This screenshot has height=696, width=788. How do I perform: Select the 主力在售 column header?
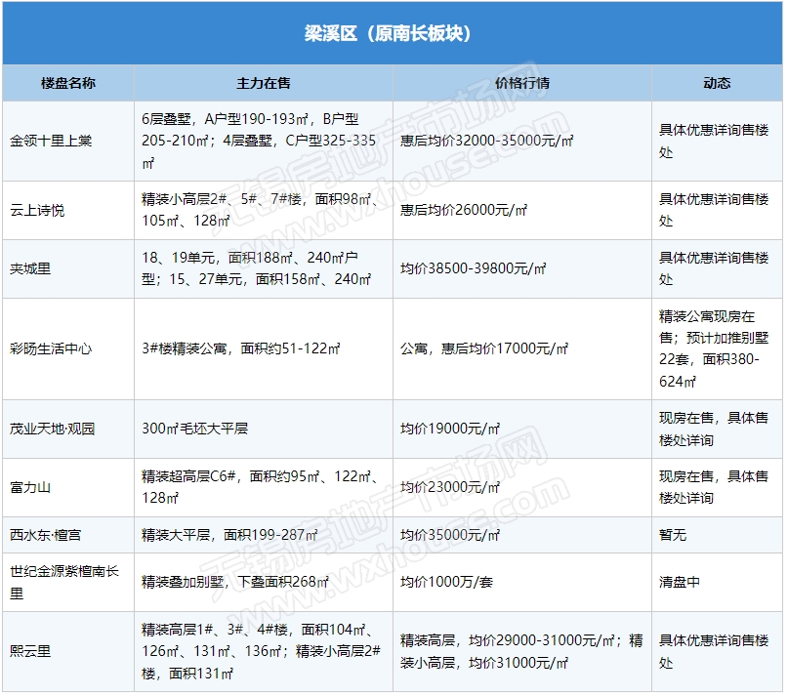[264, 83]
